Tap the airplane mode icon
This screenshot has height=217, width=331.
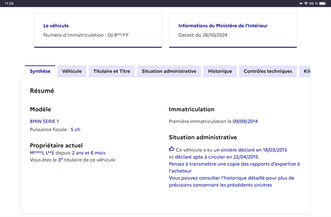[301, 3]
